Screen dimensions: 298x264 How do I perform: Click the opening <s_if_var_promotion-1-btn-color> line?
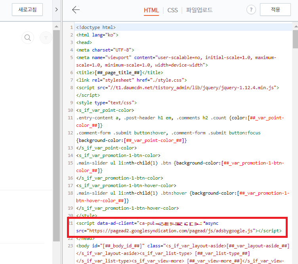[x=118, y=155]
